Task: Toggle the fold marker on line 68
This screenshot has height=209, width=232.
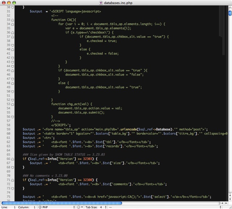Action: click(x=13, y=168)
